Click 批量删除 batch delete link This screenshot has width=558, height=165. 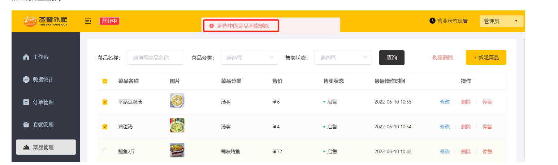coord(443,58)
